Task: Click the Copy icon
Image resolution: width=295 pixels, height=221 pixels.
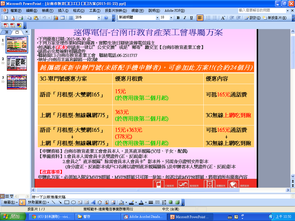Action: tap(29, 18)
